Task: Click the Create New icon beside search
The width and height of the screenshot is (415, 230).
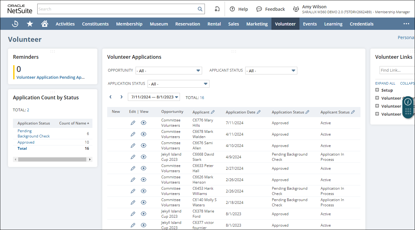Action: 217,9
